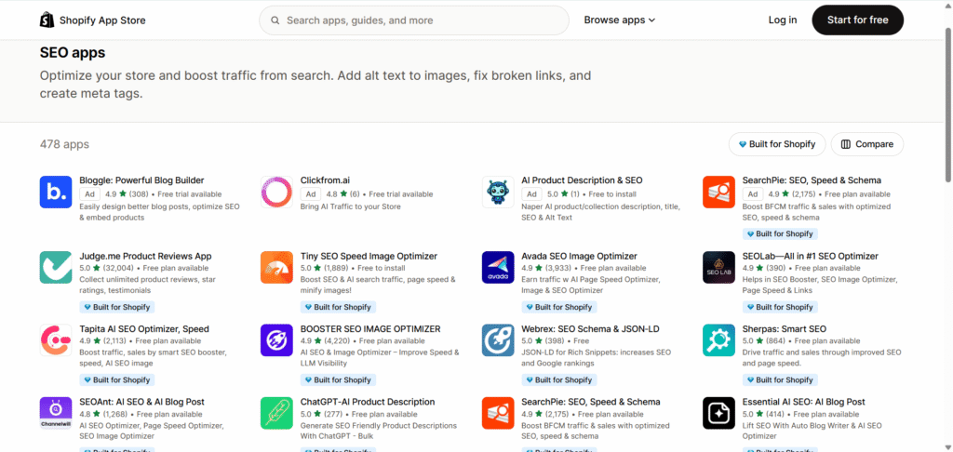
Task: Open the Avada SEO Image Optimizer icon
Action: (x=498, y=267)
